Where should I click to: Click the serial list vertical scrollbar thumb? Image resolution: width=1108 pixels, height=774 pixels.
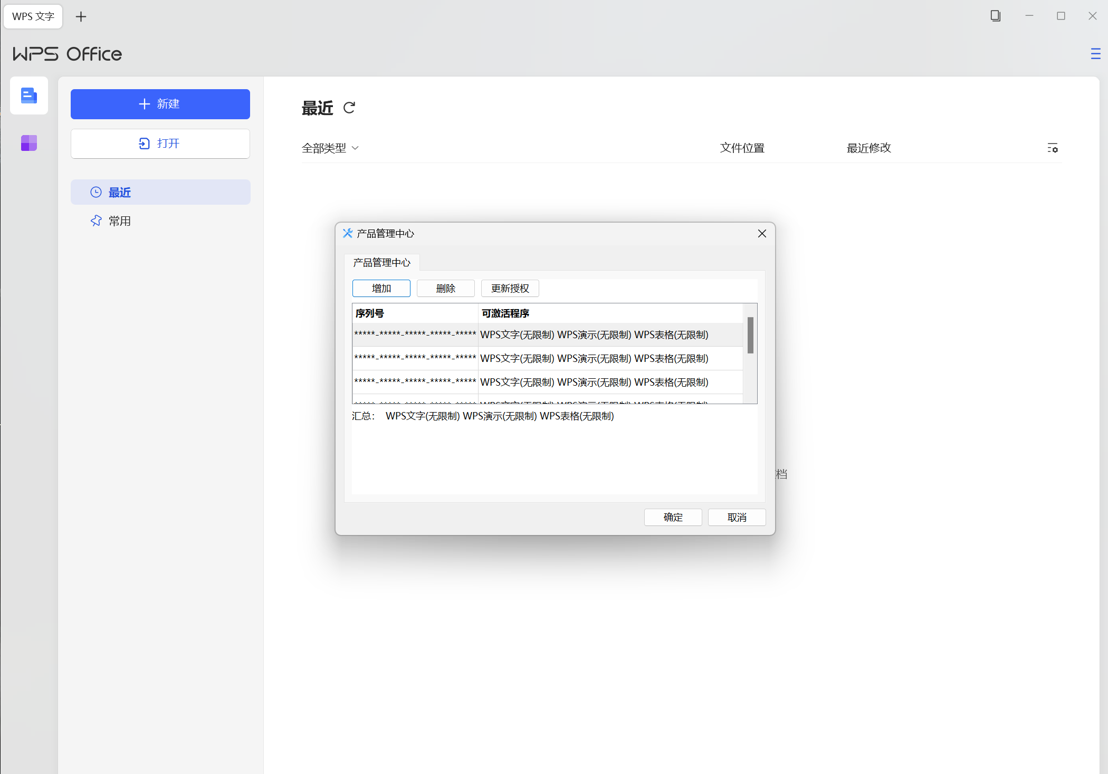coord(750,335)
